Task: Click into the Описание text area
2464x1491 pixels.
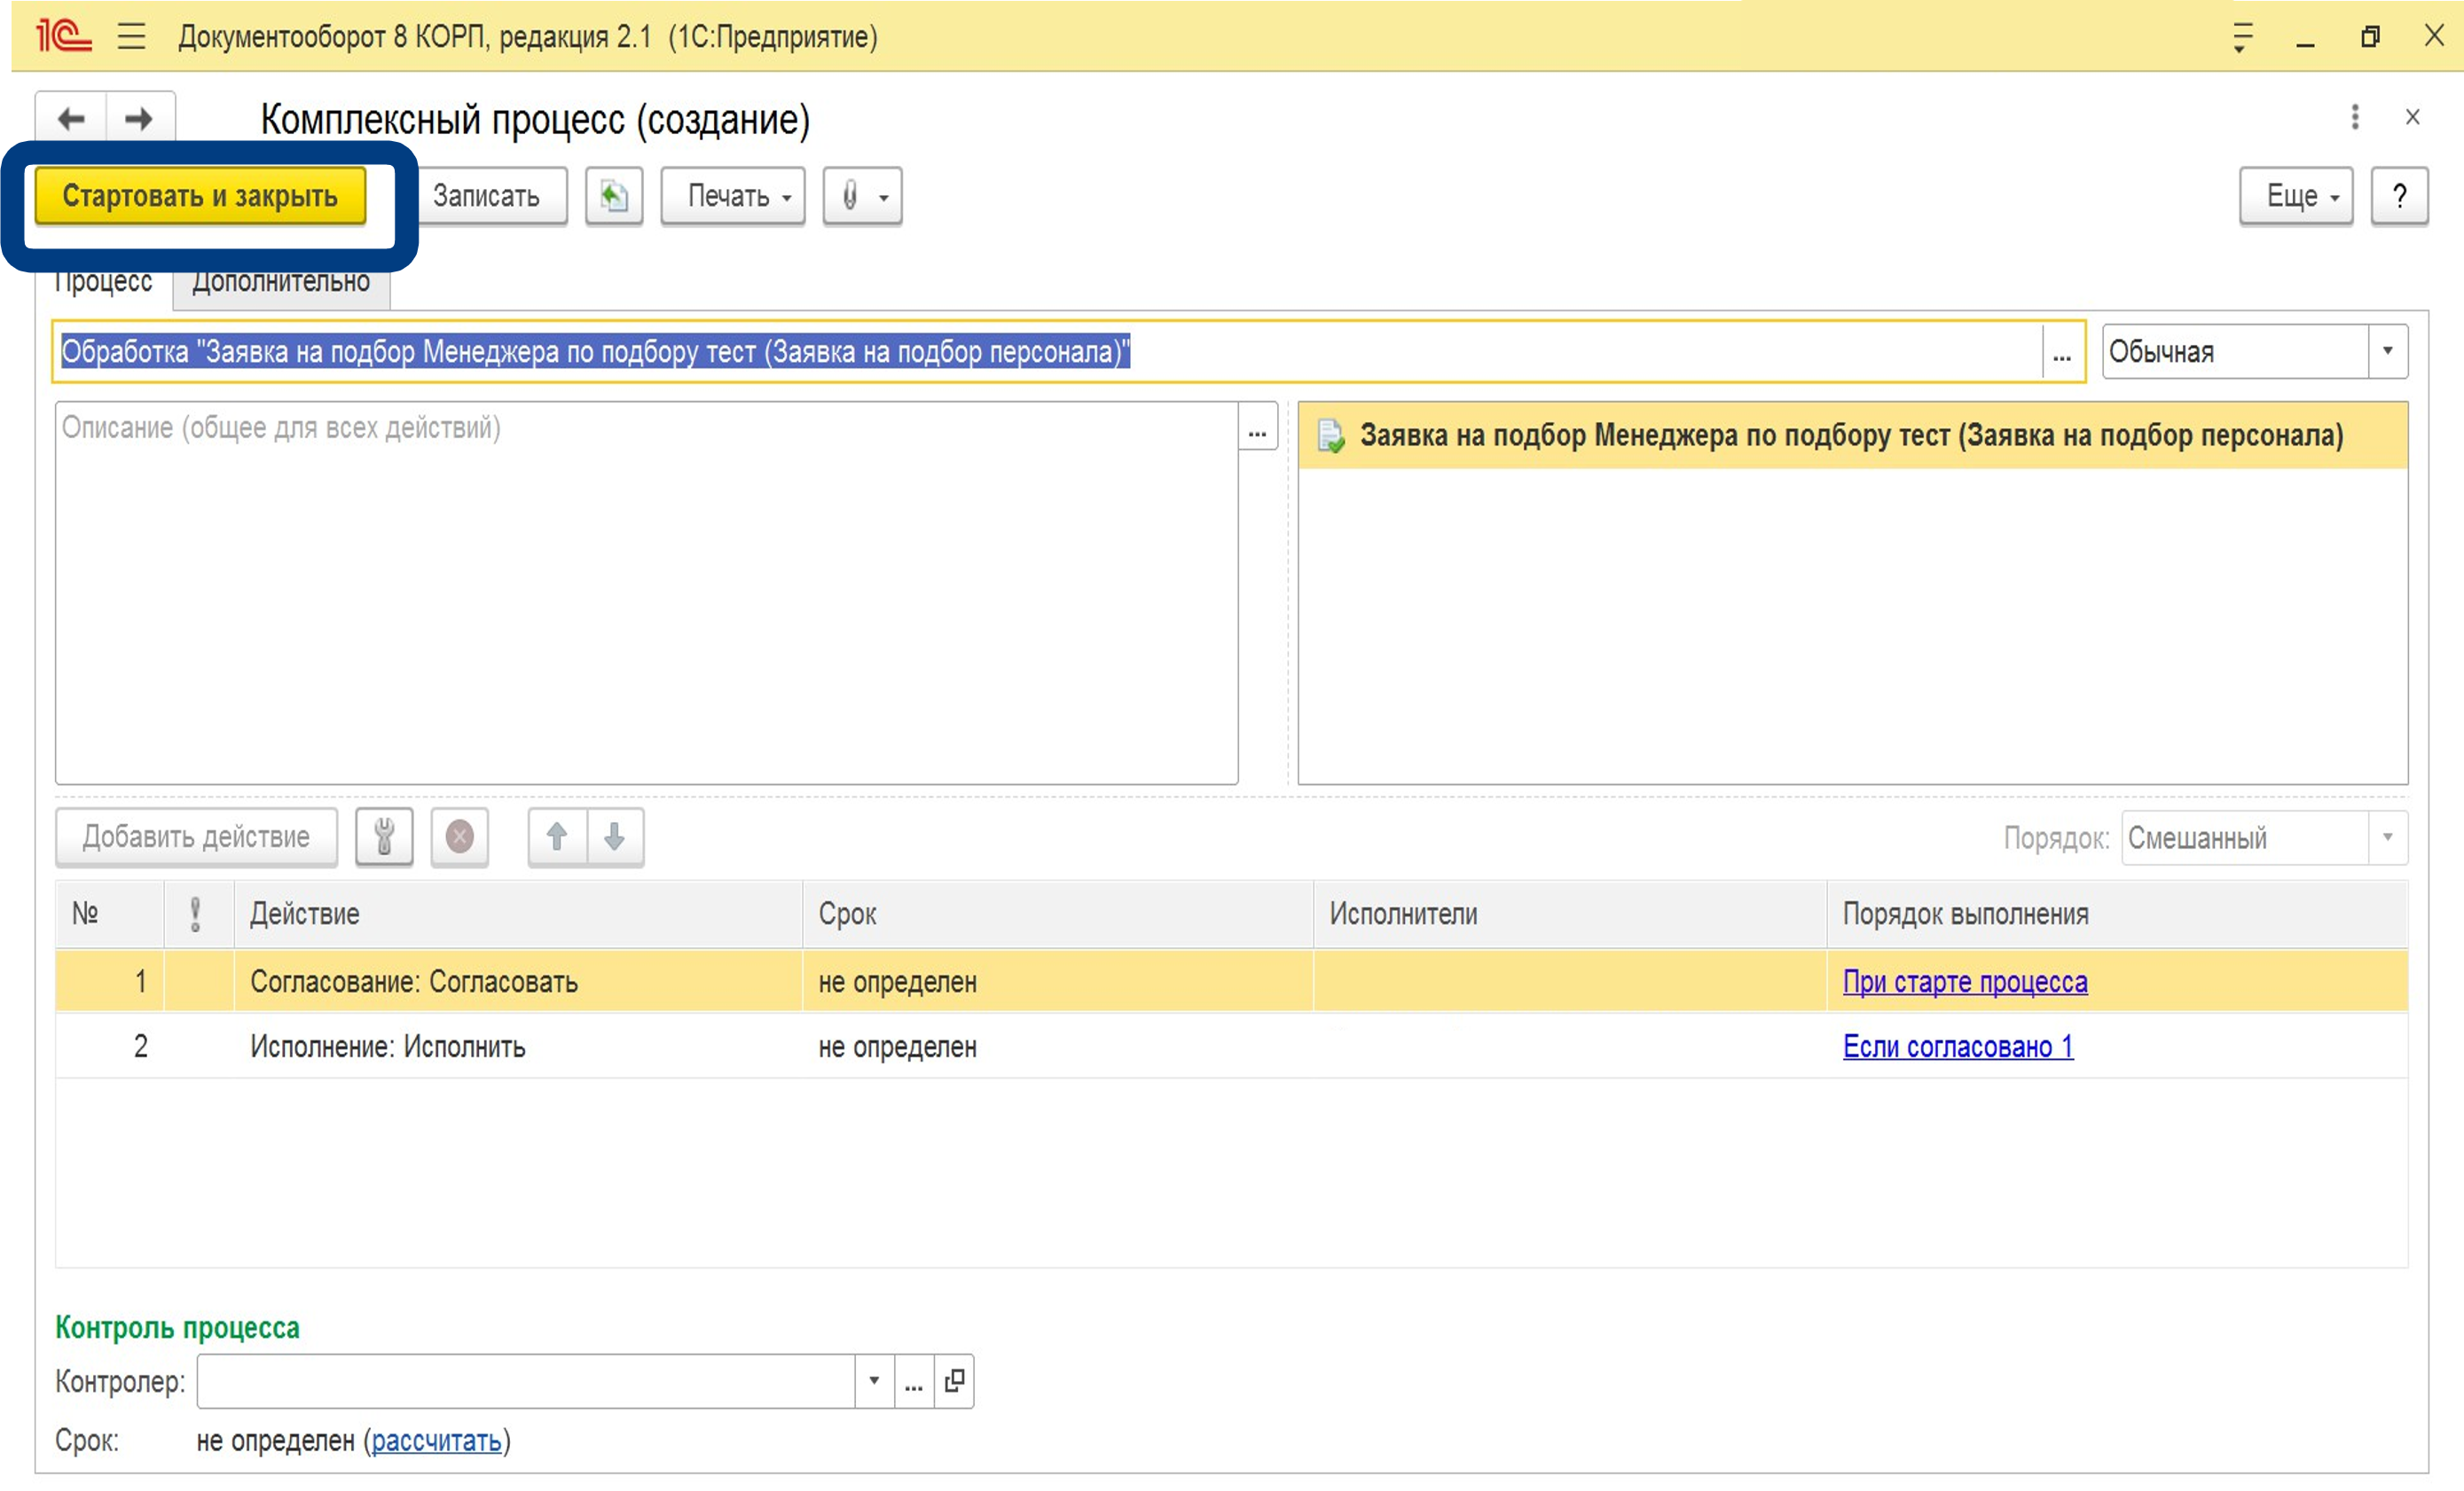Action: tap(646, 593)
